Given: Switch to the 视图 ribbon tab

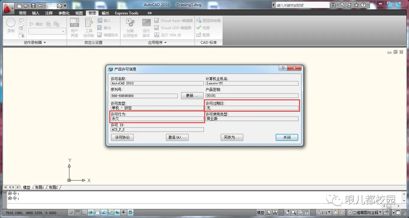Looking at the screenshot, I should tap(79, 13).
